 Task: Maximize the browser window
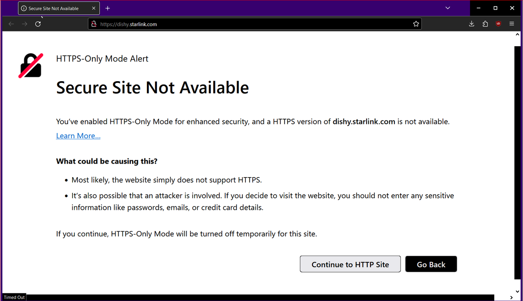point(496,8)
